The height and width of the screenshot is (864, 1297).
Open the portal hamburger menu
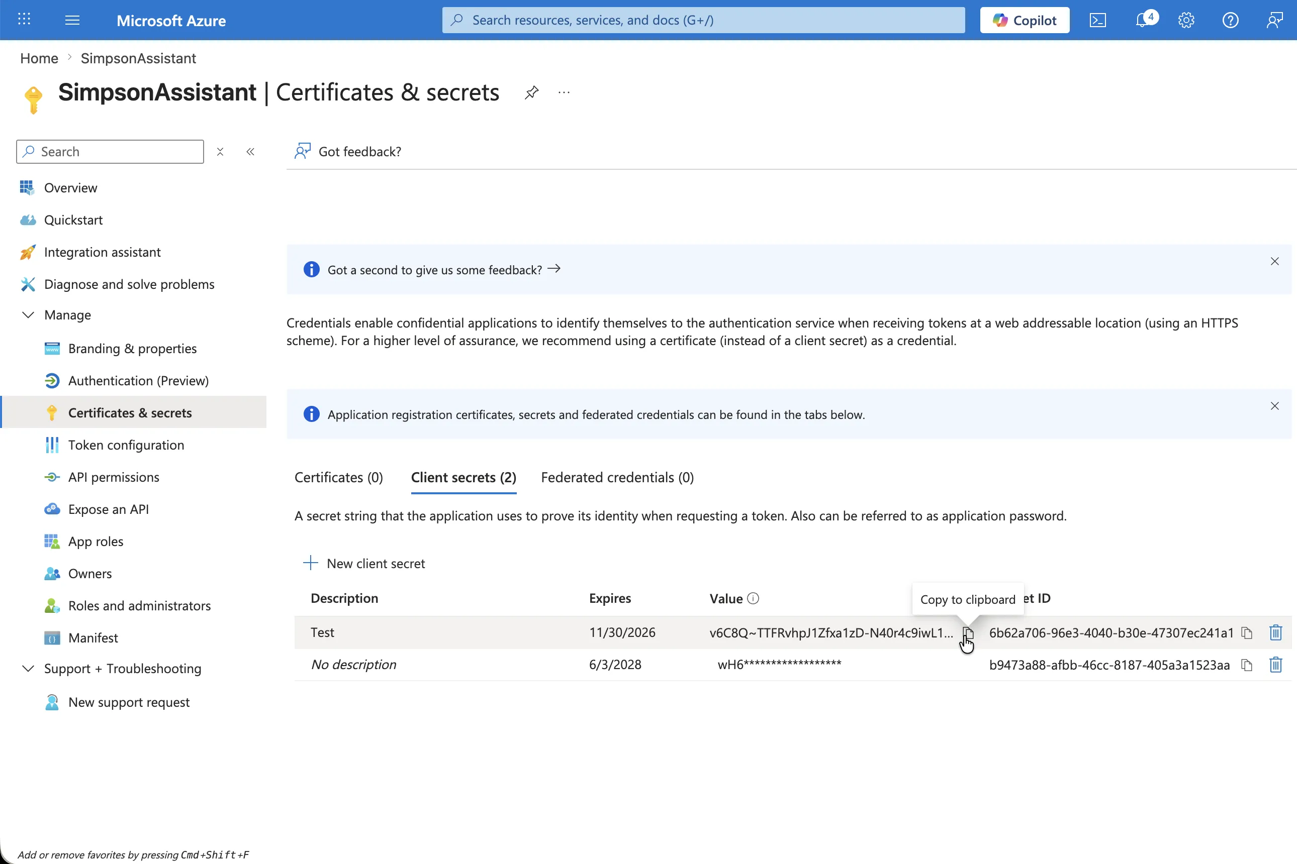72,21
